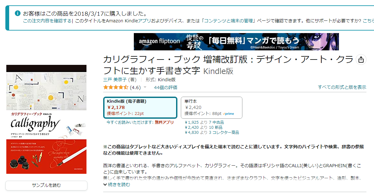Click the star rating icons
The width and height of the screenshot is (374, 193).
(116, 87)
